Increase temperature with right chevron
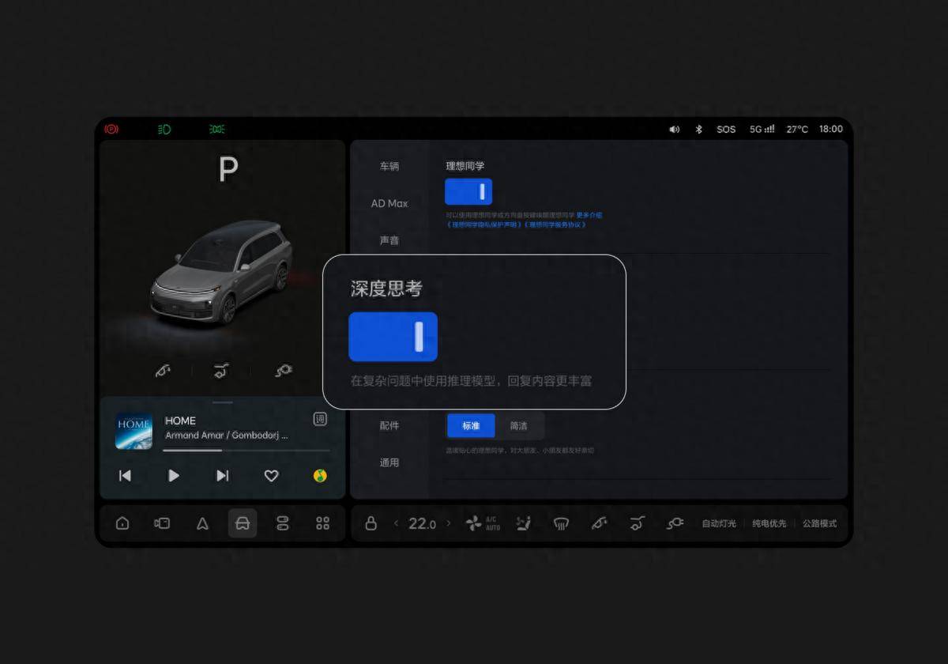The width and height of the screenshot is (948, 664). [449, 523]
